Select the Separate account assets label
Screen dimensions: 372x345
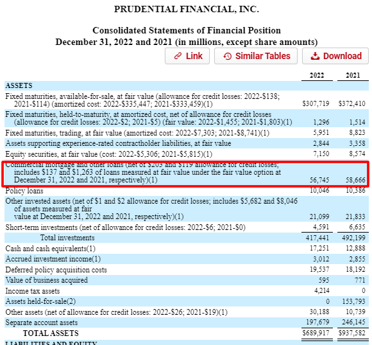click(42, 323)
